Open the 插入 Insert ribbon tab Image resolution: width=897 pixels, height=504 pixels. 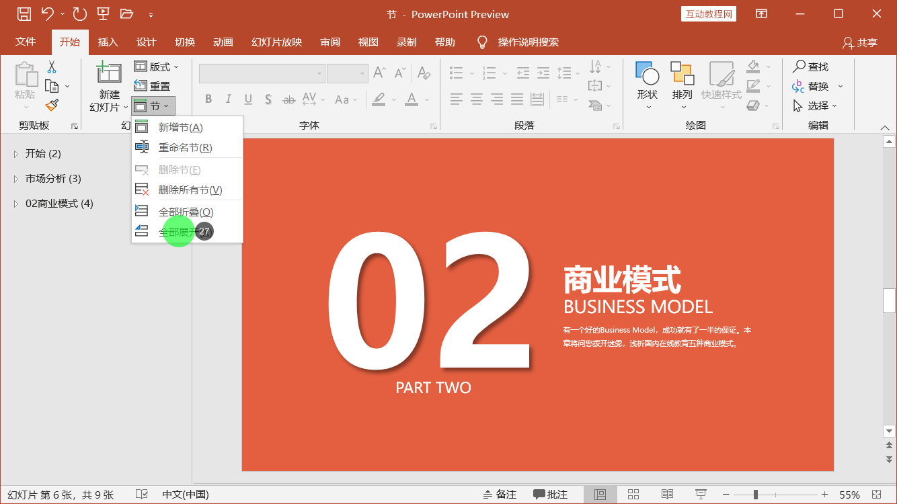108,42
